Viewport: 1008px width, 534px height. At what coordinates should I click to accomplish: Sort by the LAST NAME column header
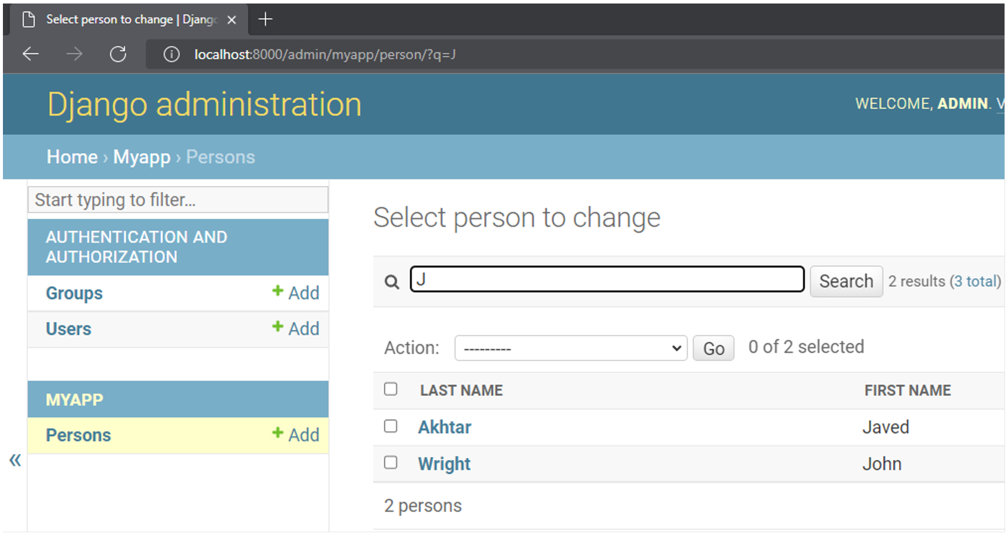pyautogui.click(x=461, y=391)
